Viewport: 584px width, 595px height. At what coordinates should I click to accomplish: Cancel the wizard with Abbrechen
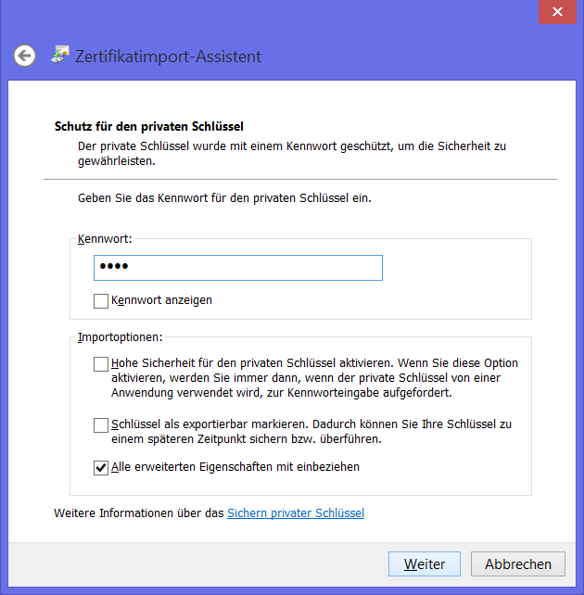pos(518,563)
